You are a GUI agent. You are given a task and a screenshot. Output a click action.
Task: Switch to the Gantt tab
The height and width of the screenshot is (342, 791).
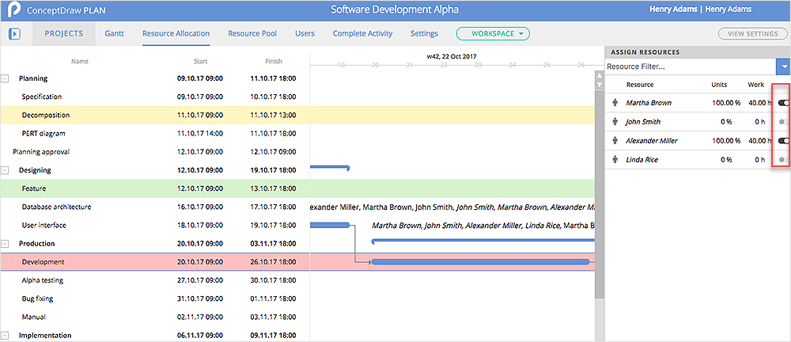tap(115, 34)
